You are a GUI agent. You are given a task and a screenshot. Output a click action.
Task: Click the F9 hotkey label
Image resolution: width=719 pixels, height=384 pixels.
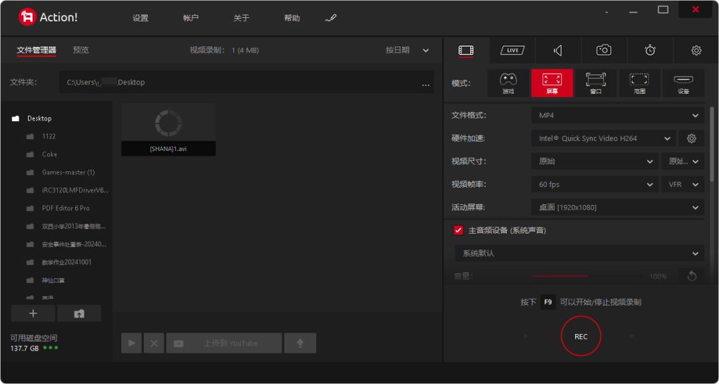548,302
